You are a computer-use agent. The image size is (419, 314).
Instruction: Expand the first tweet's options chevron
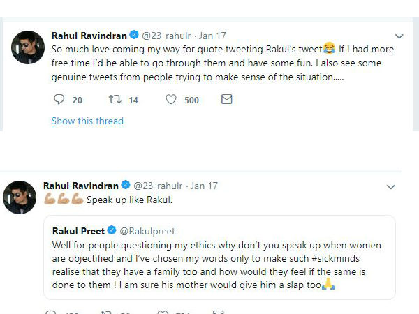point(399,36)
